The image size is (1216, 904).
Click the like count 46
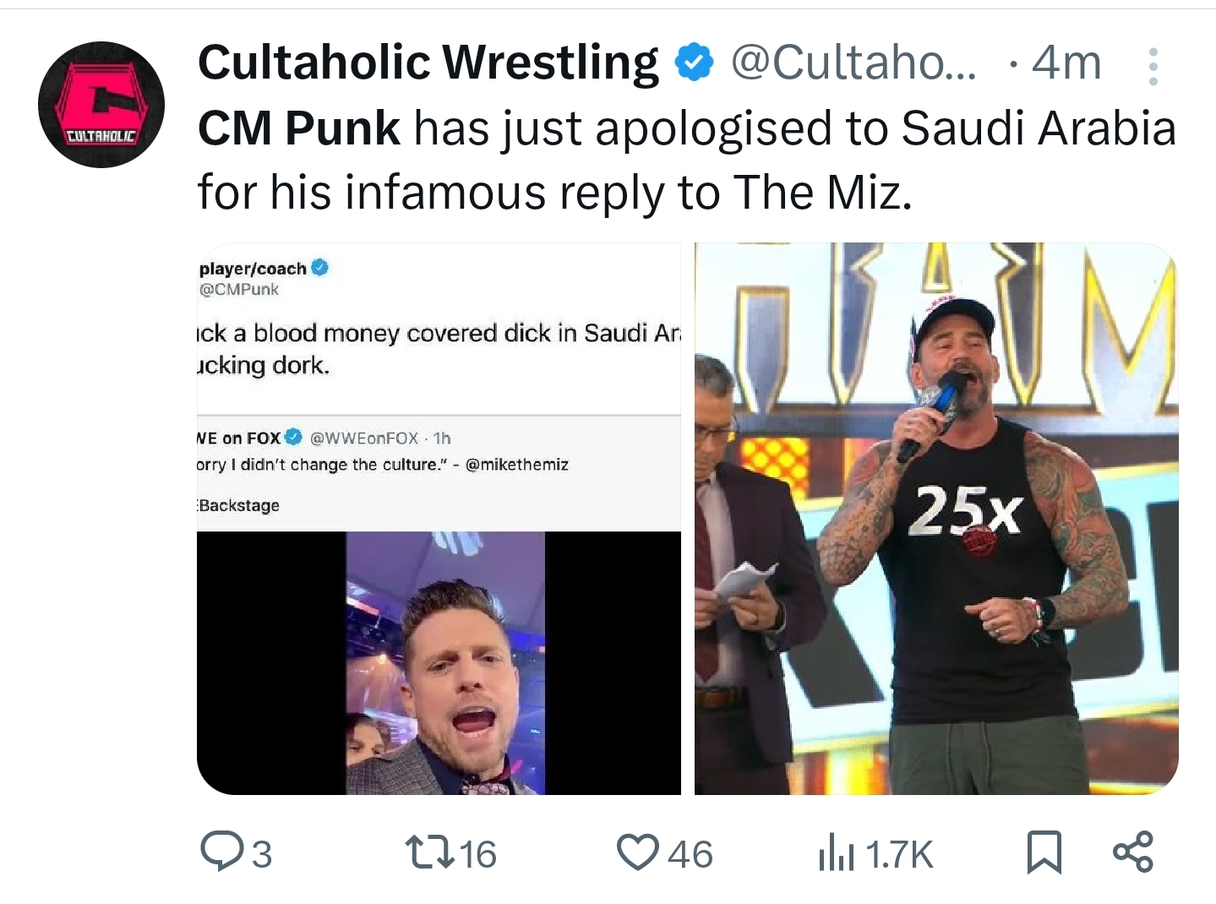tap(690, 854)
